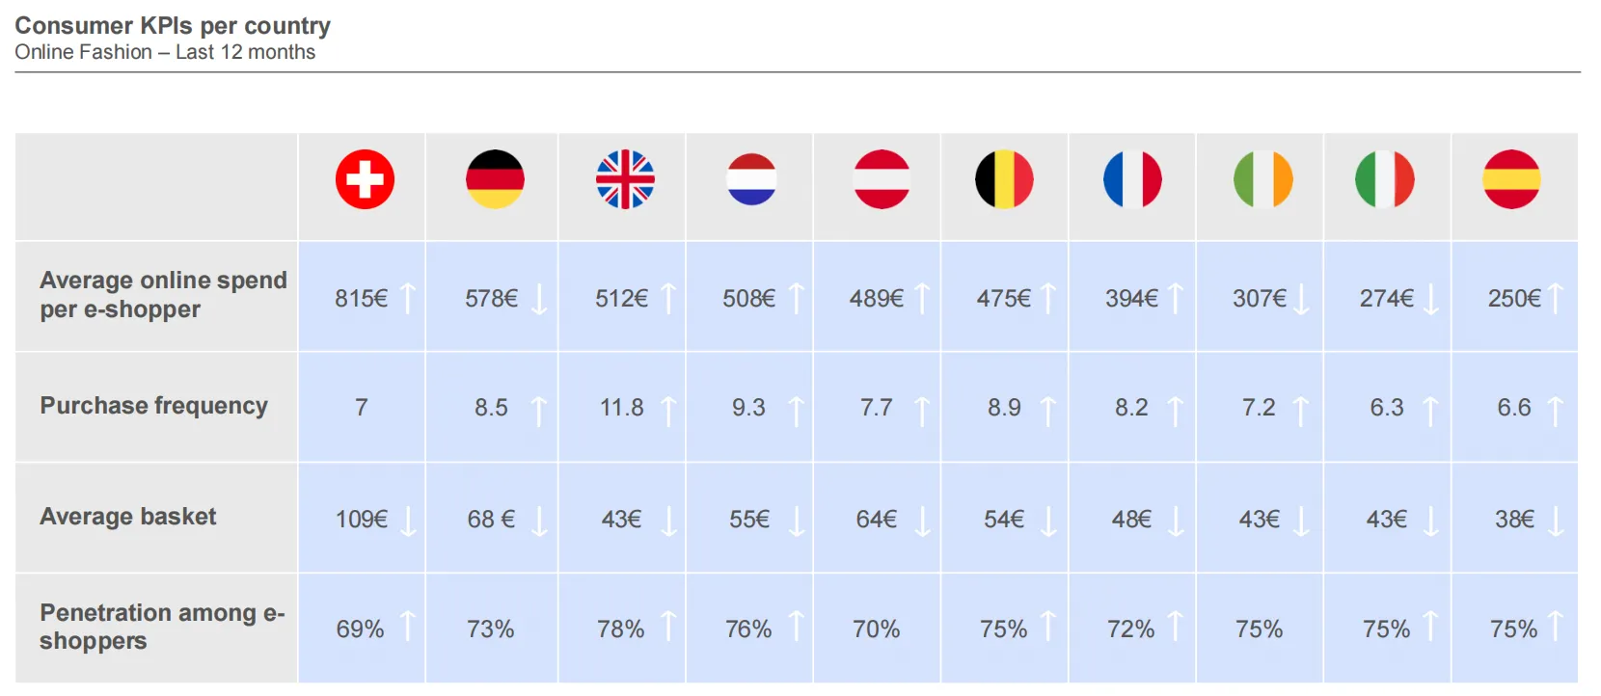
Task: Select the Netherlands flag icon
Action: pos(751,179)
